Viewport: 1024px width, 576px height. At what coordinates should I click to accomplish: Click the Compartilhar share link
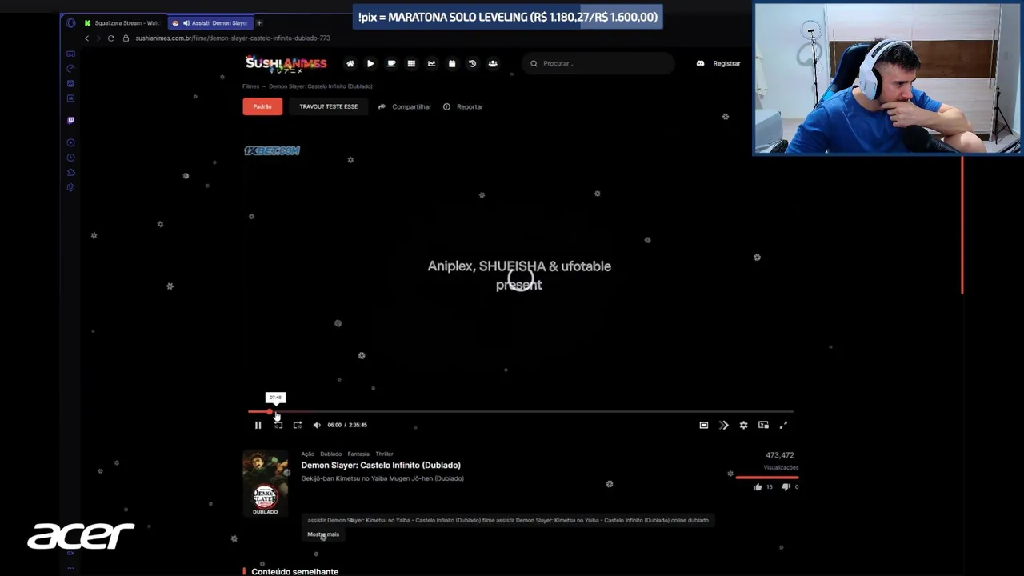pos(405,106)
